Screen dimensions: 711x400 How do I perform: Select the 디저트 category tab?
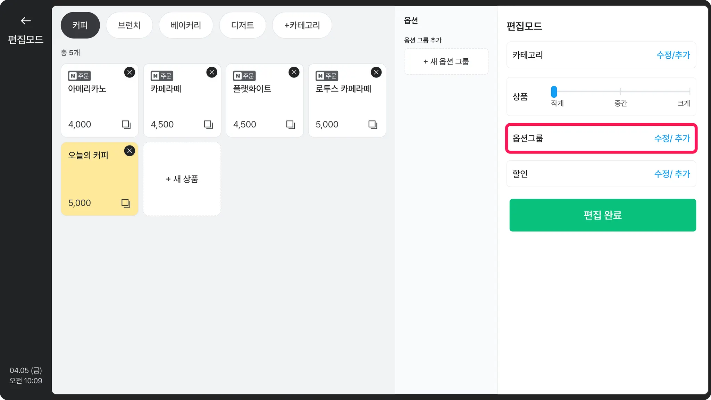point(242,25)
